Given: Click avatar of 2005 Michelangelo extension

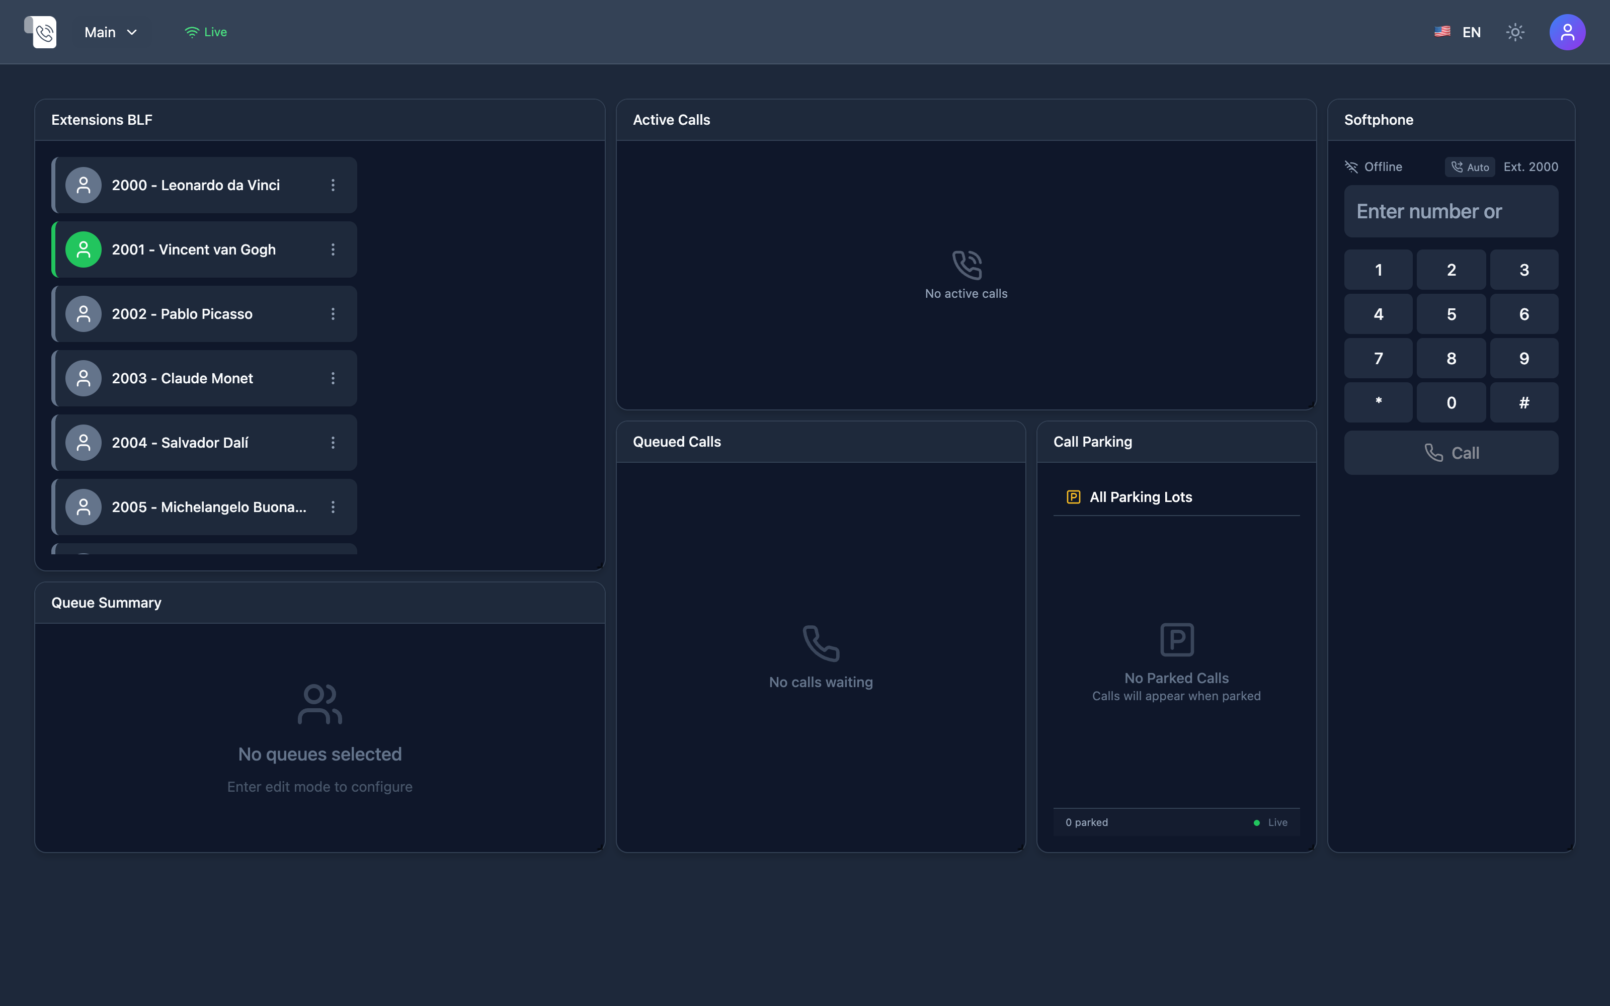Looking at the screenshot, I should tap(83, 507).
